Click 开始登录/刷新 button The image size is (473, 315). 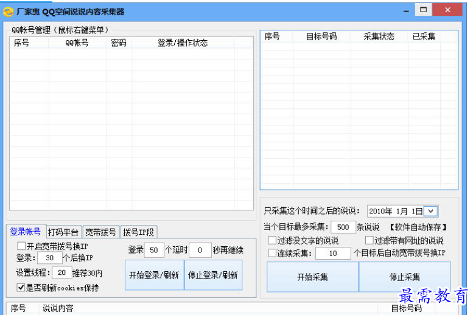(154, 275)
